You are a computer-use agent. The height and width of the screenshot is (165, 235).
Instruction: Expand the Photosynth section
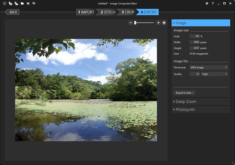(201, 110)
